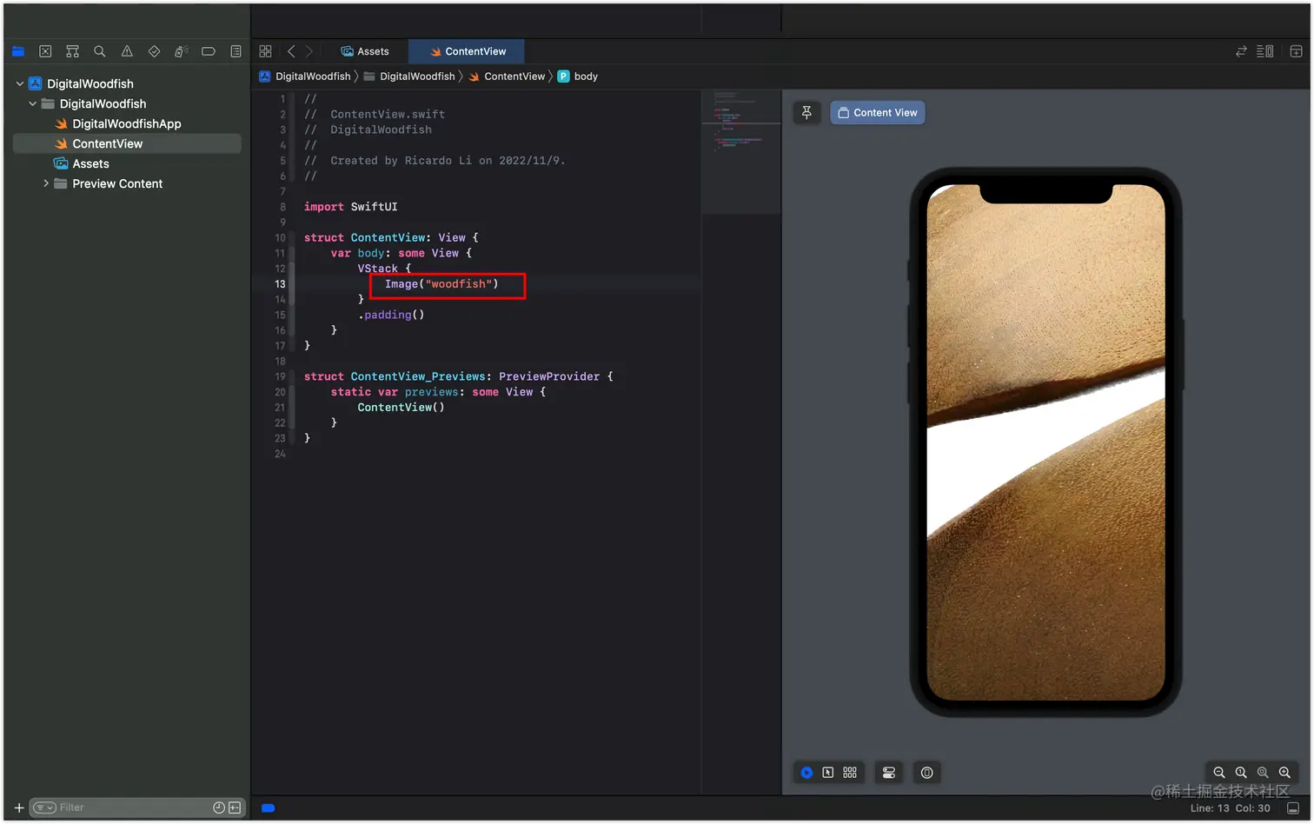Image resolution: width=1314 pixels, height=824 pixels.
Task: Open the Breakpoint navigator
Action: click(x=209, y=51)
